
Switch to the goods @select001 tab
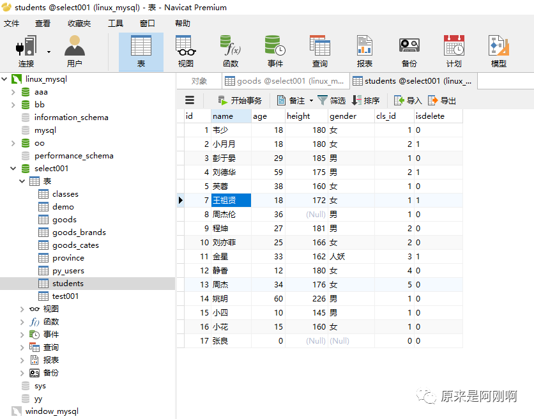tap(286, 81)
